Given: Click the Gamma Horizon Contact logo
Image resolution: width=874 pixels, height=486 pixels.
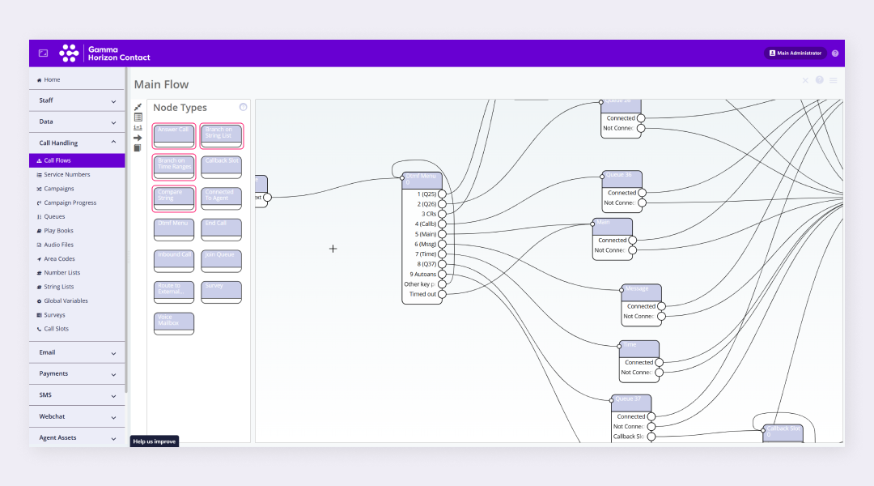Looking at the screenshot, I should (104, 53).
